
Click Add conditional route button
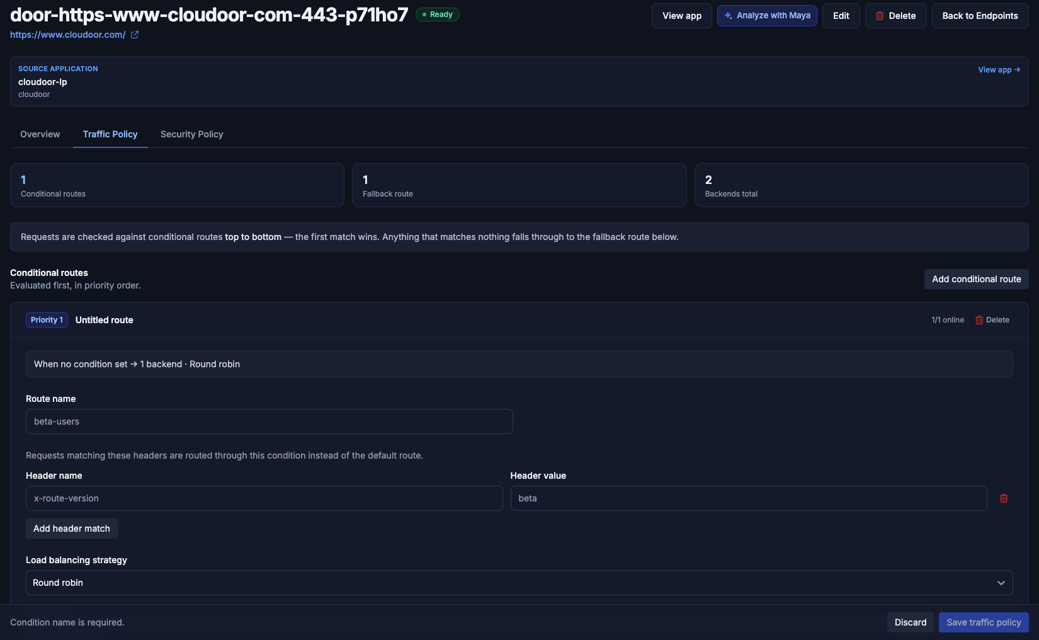click(x=977, y=279)
